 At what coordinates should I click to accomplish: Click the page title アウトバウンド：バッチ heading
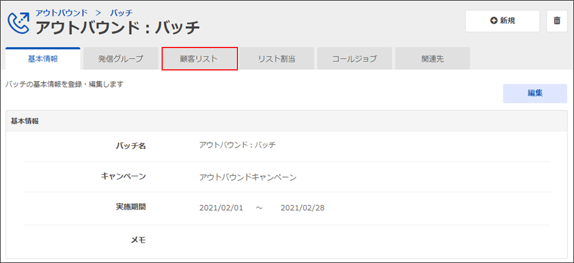[118, 26]
